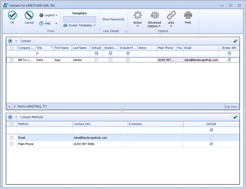This screenshot has width=246, height=189.
Task: Enable the Broker API checkbox for Ajay Jakate
Action: point(229,60)
